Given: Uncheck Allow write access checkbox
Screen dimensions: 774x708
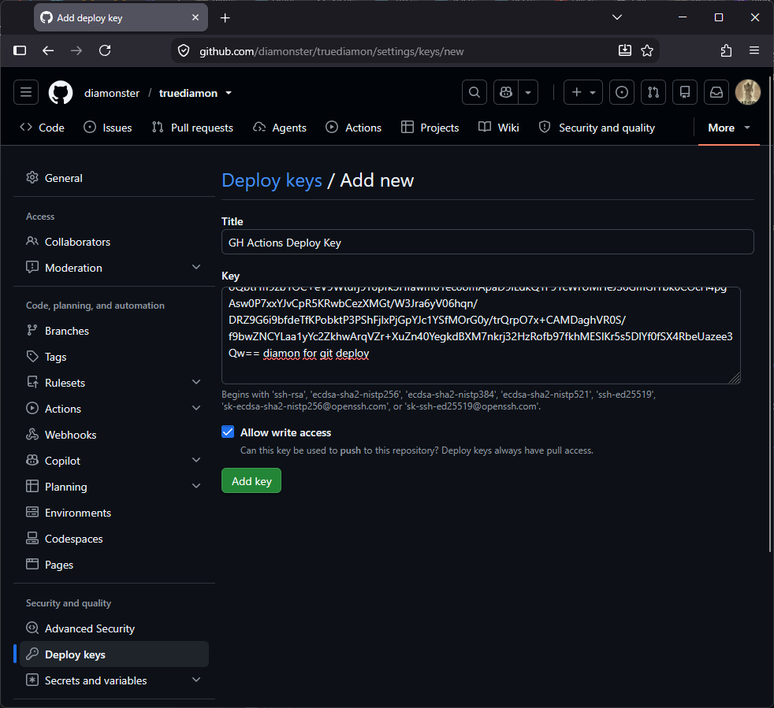Looking at the screenshot, I should tap(228, 432).
